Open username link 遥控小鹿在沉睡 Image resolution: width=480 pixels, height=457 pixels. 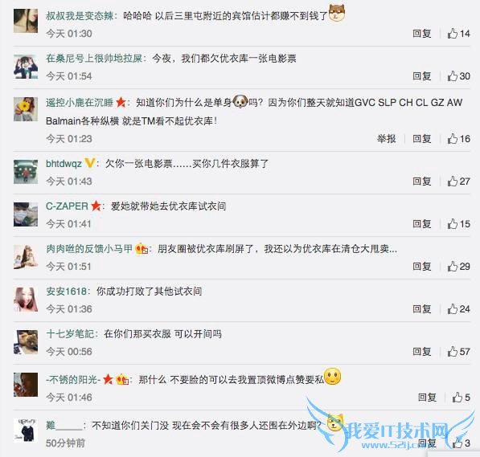pyautogui.click(x=80, y=103)
